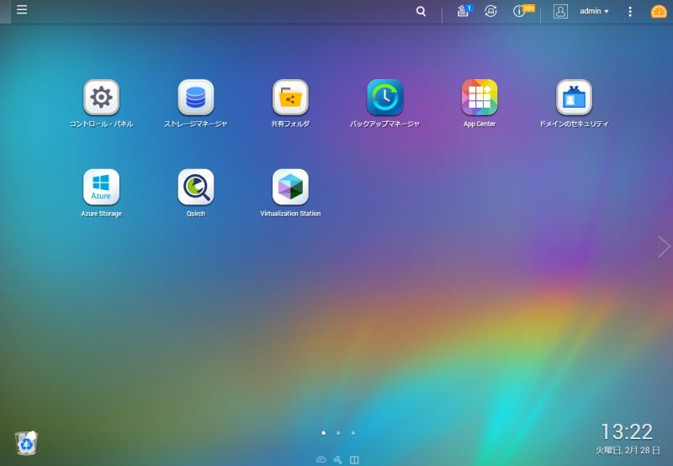Select the second desktop page dot
Image resolution: width=673 pixels, height=466 pixels.
coord(338,433)
